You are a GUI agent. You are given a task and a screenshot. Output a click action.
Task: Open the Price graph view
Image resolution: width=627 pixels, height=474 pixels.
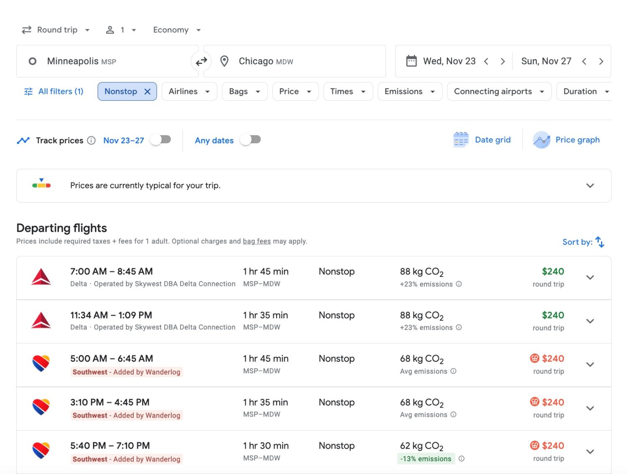(x=567, y=139)
